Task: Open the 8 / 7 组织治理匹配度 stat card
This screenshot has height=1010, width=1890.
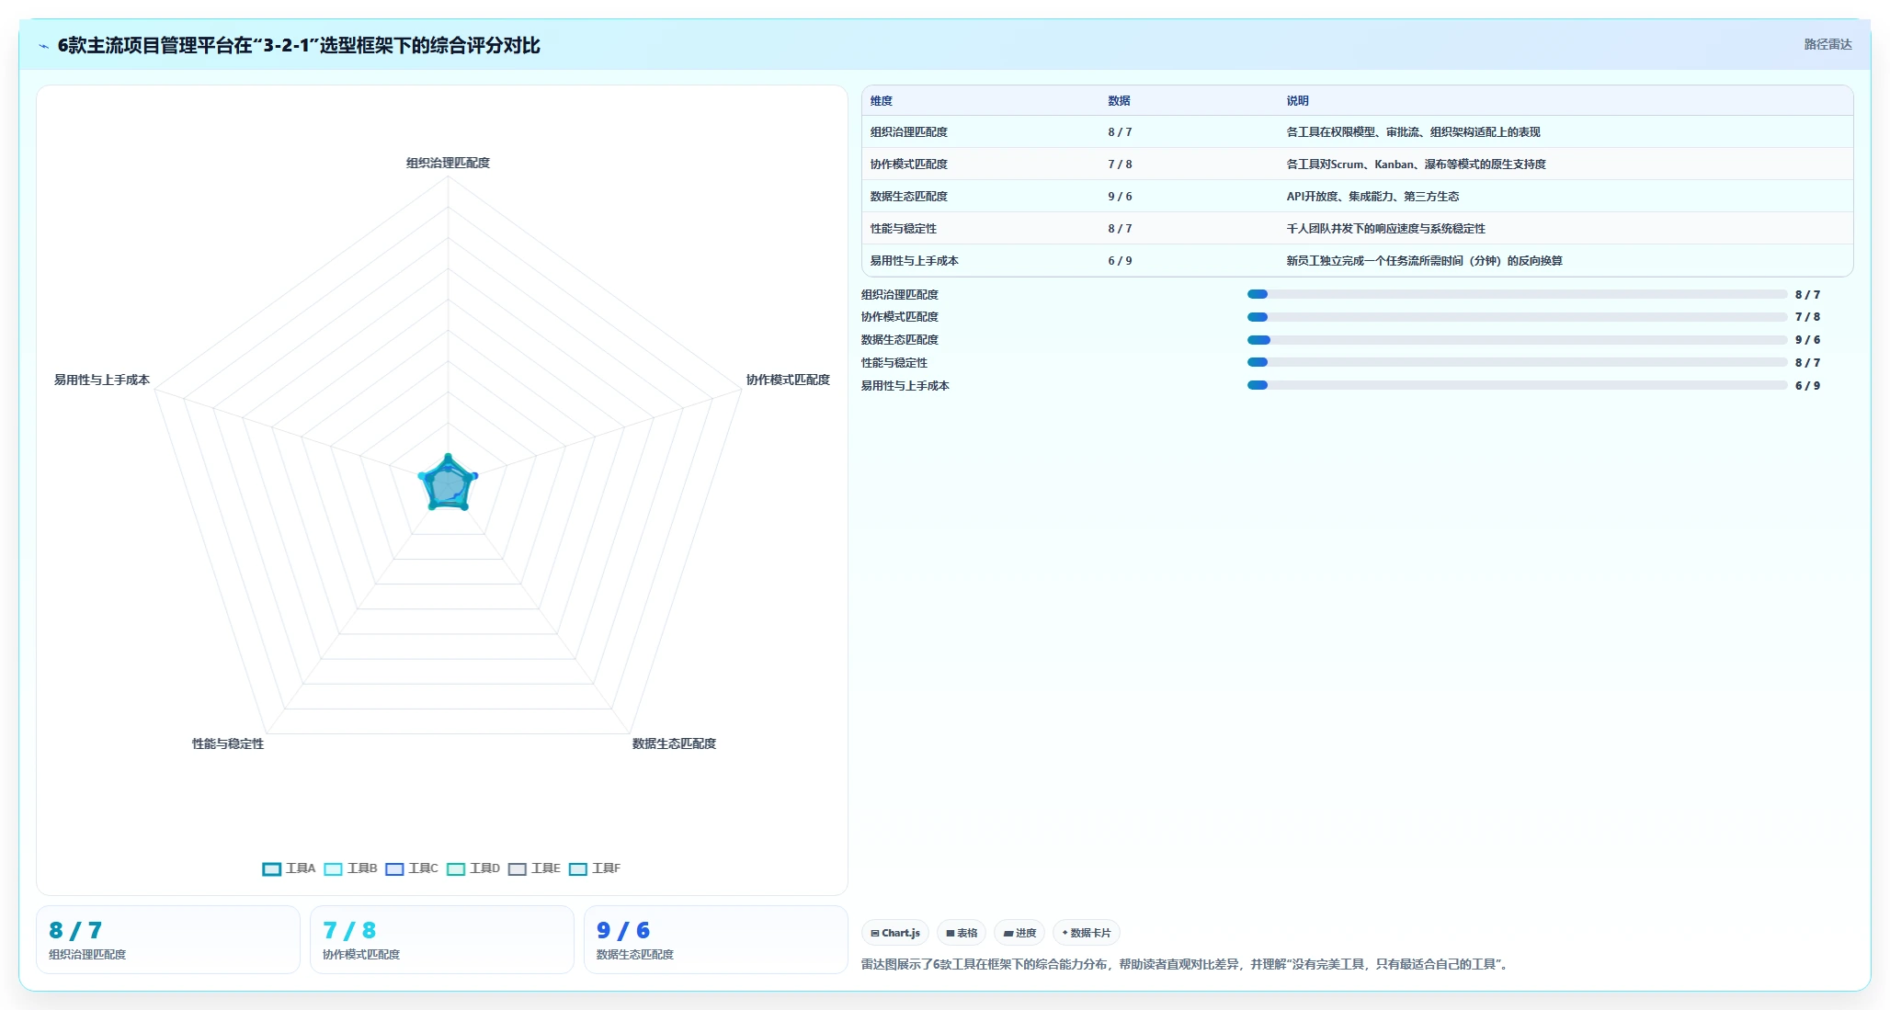Action: coord(168,939)
